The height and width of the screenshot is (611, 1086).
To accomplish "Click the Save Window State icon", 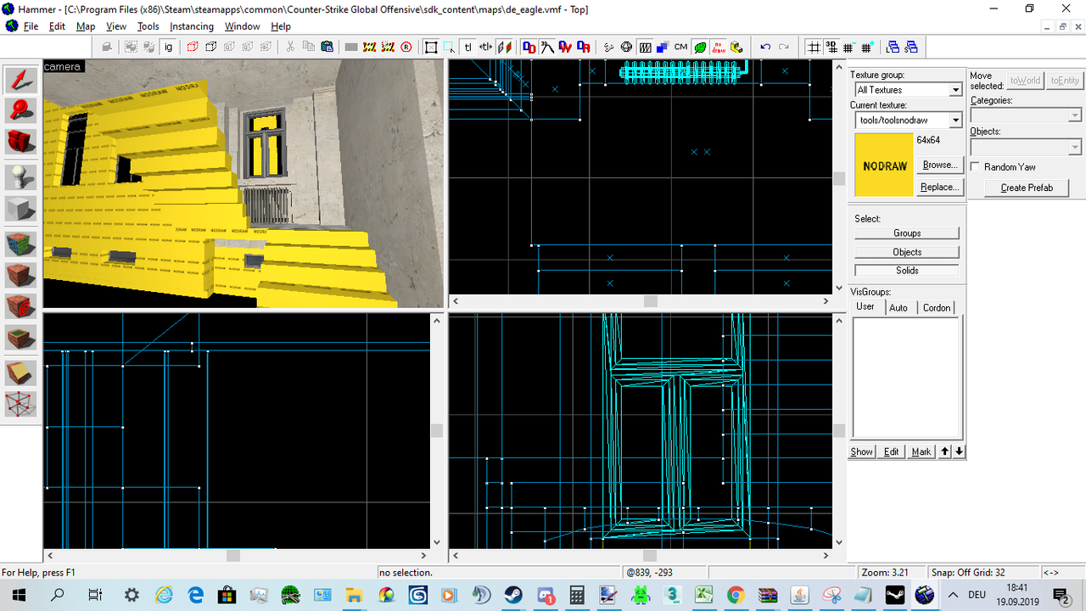I will pyautogui.click(x=911, y=47).
